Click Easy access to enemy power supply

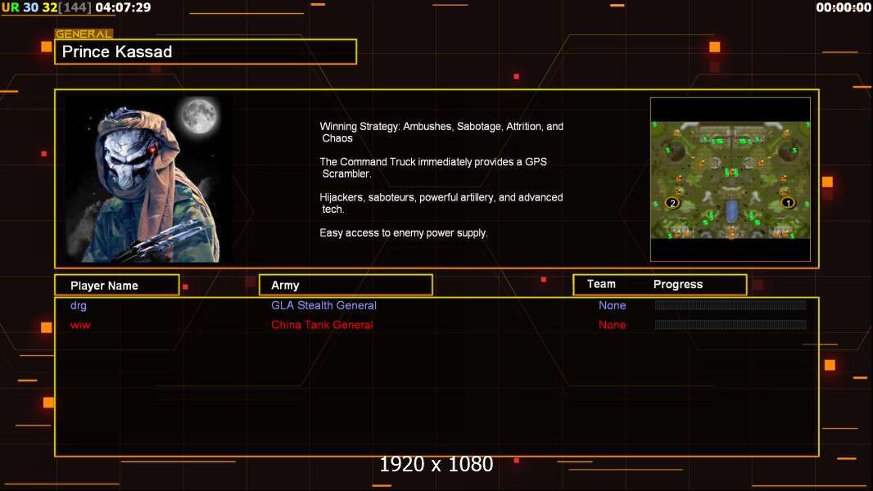[404, 233]
